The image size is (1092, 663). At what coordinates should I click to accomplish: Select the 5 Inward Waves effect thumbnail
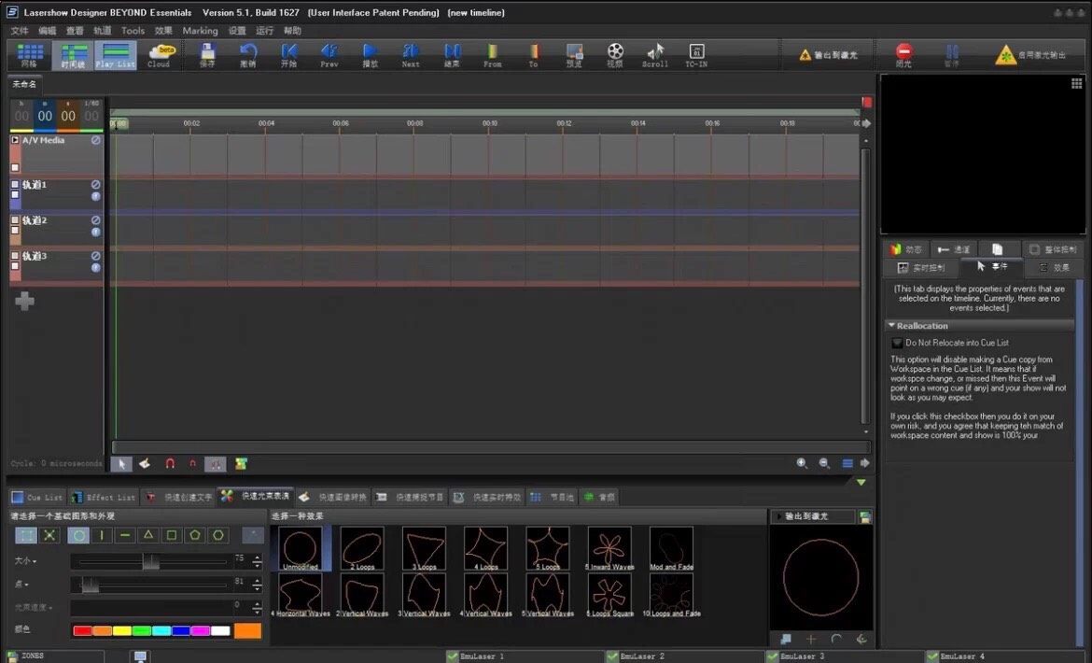[609, 548]
